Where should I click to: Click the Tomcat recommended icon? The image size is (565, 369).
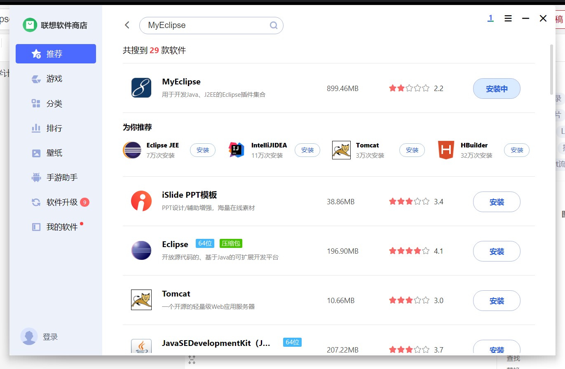tap(341, 150)
